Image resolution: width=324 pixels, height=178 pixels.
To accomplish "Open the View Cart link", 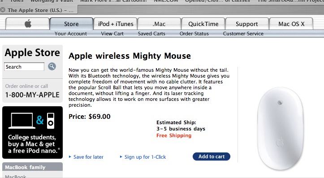I will (112, 34).
